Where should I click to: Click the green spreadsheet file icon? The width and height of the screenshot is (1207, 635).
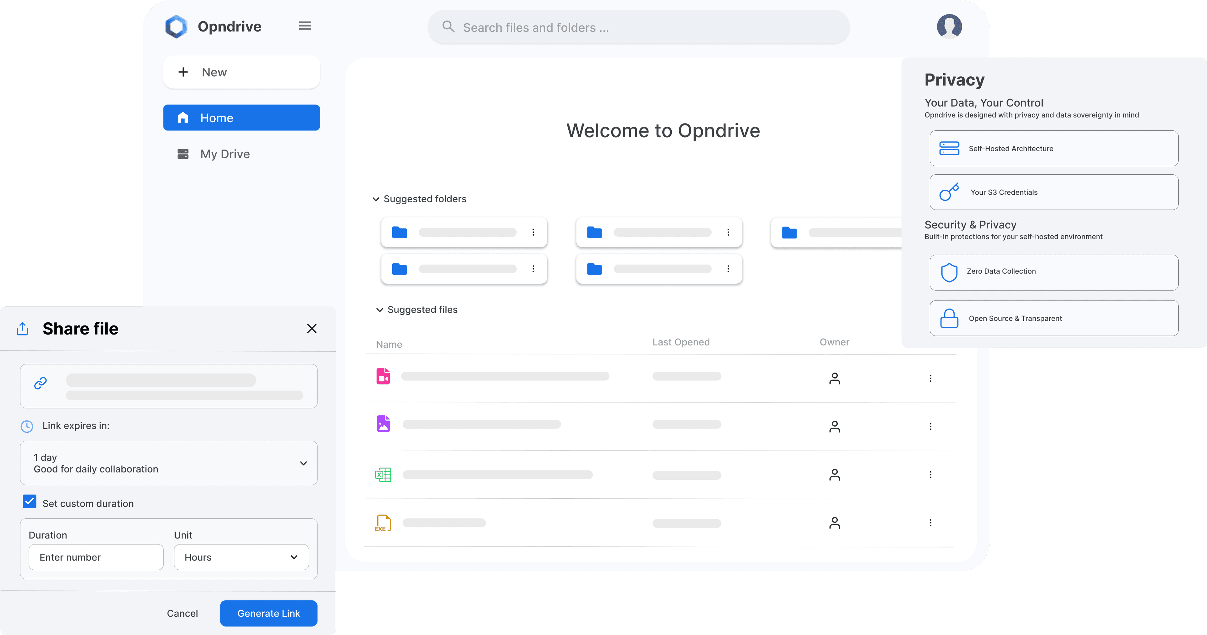[x=383, y=475]
